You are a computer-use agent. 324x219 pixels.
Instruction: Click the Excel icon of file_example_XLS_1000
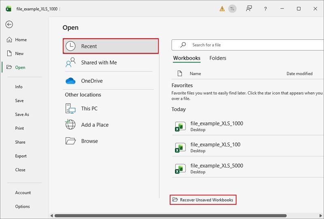(180, 126)
